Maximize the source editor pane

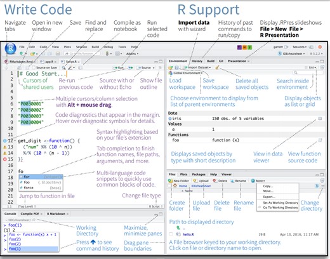click(161, 61)
